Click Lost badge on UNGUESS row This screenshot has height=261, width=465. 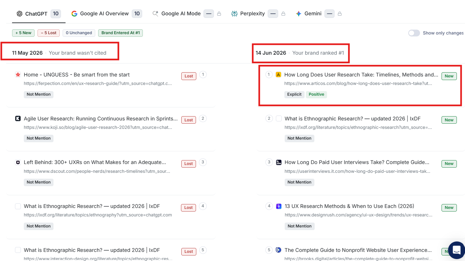tap(189, 76)
